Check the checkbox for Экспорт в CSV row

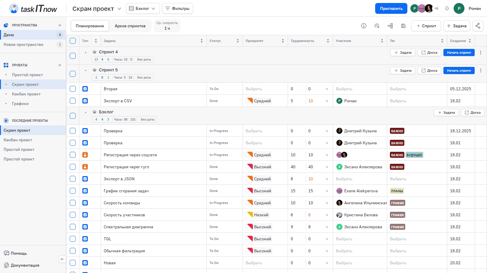(73, 101)
